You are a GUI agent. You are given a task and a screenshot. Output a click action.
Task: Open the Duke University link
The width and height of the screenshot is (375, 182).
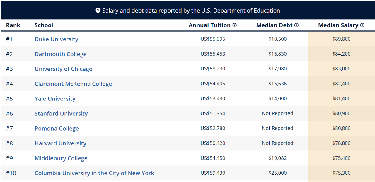pyautogui.click(x=57, y=39)
